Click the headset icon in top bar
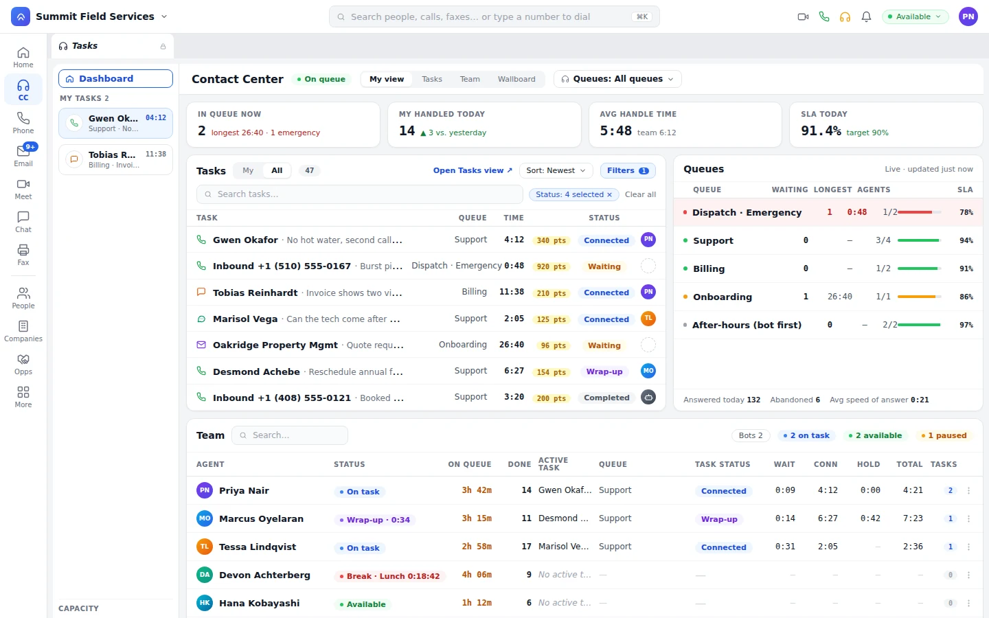This screenshot has width=989, height=618. [845, 16]
